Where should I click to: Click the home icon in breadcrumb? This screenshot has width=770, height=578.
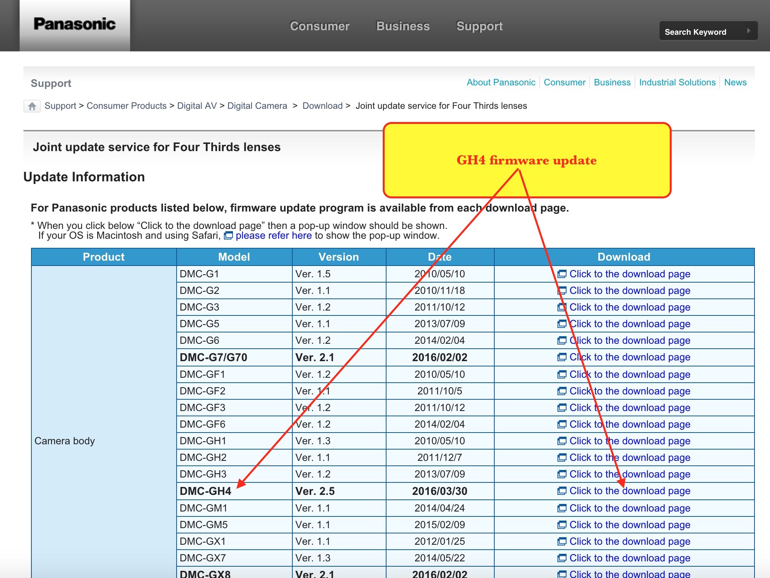32,106
